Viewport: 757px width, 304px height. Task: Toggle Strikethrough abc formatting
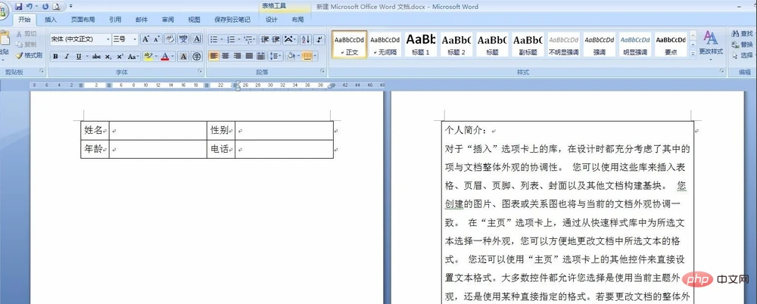click(96, 57)
